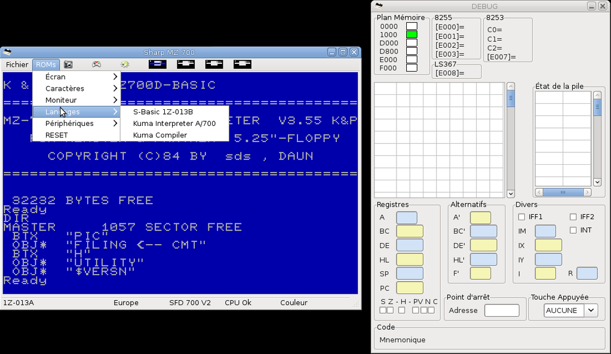Image resolution: width=611 pixels, height=354 pixels.
Task: Click the green 1000 memory plane indicator
Action: tap(413, 35)
